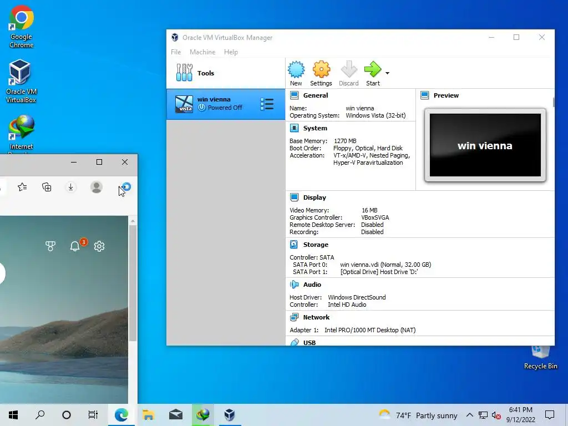
Task: Open Internet Download Manager desktop shortcut
Action: pyautogui.click(x=21, y=133)
